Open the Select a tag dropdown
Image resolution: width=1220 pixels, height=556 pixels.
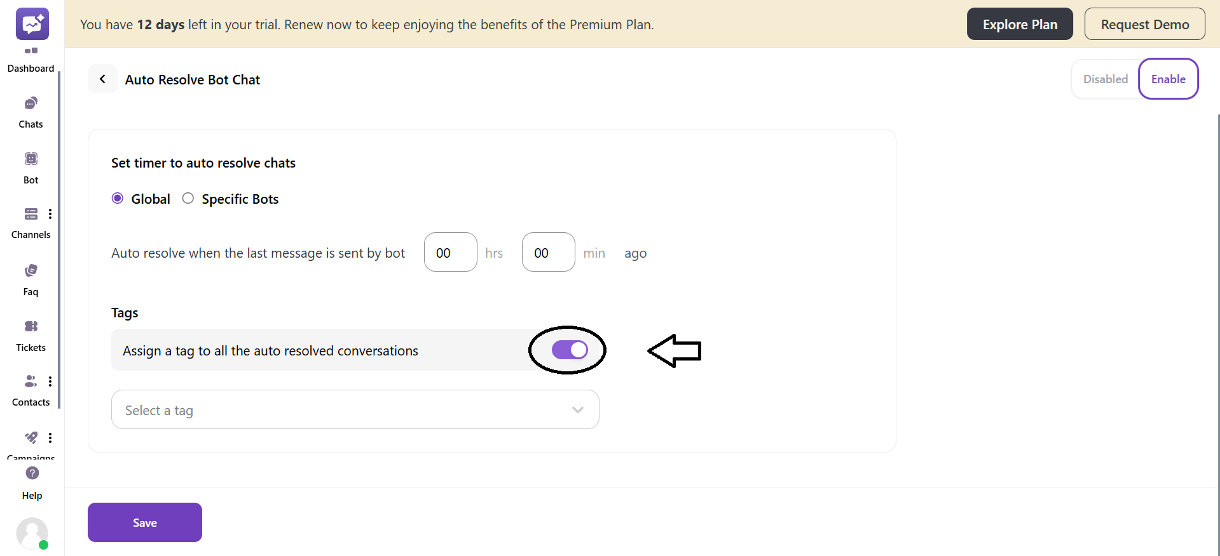coord(355,409)
